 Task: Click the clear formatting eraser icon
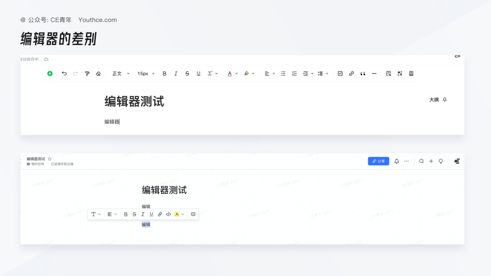(x=98, y=73)
